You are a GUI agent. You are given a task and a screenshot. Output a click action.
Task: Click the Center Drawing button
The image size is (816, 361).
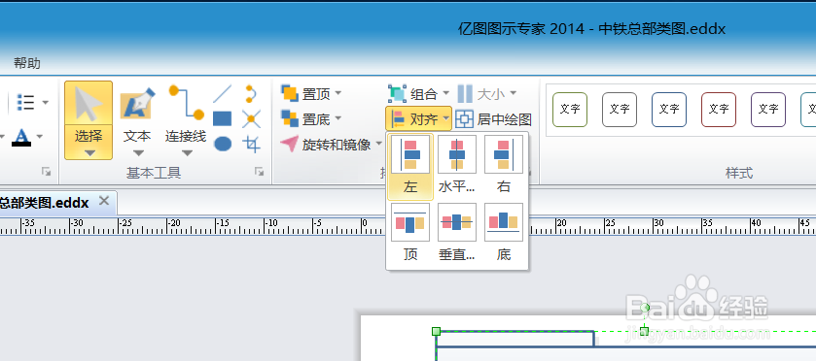pyautogui.click(x=494, y=119)
